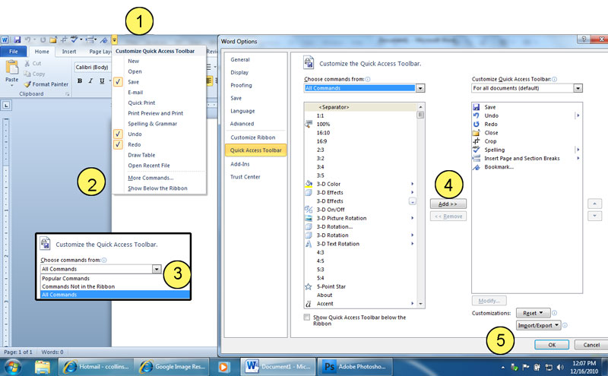The width and height of the screenshot is (608, 376).
Task: Click the Crop icon in Word's title bar toolbar
Action: tap(64, 39)
